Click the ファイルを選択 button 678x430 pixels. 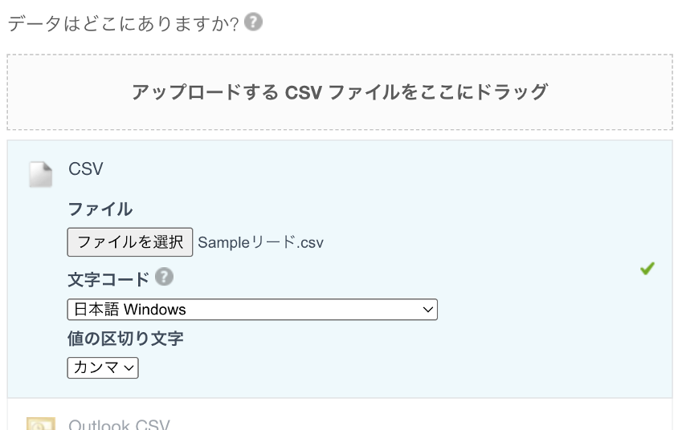point(130,242)
